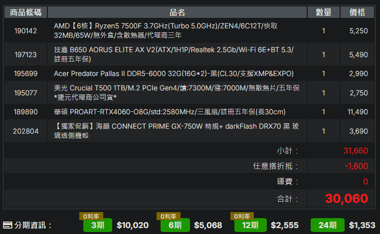Image resolution: width=380 pixels, height=234 pixels.
Task: Select the AMD Ryzen5 7500F product name
Action: pyautogui.click(x=166, y=31)
